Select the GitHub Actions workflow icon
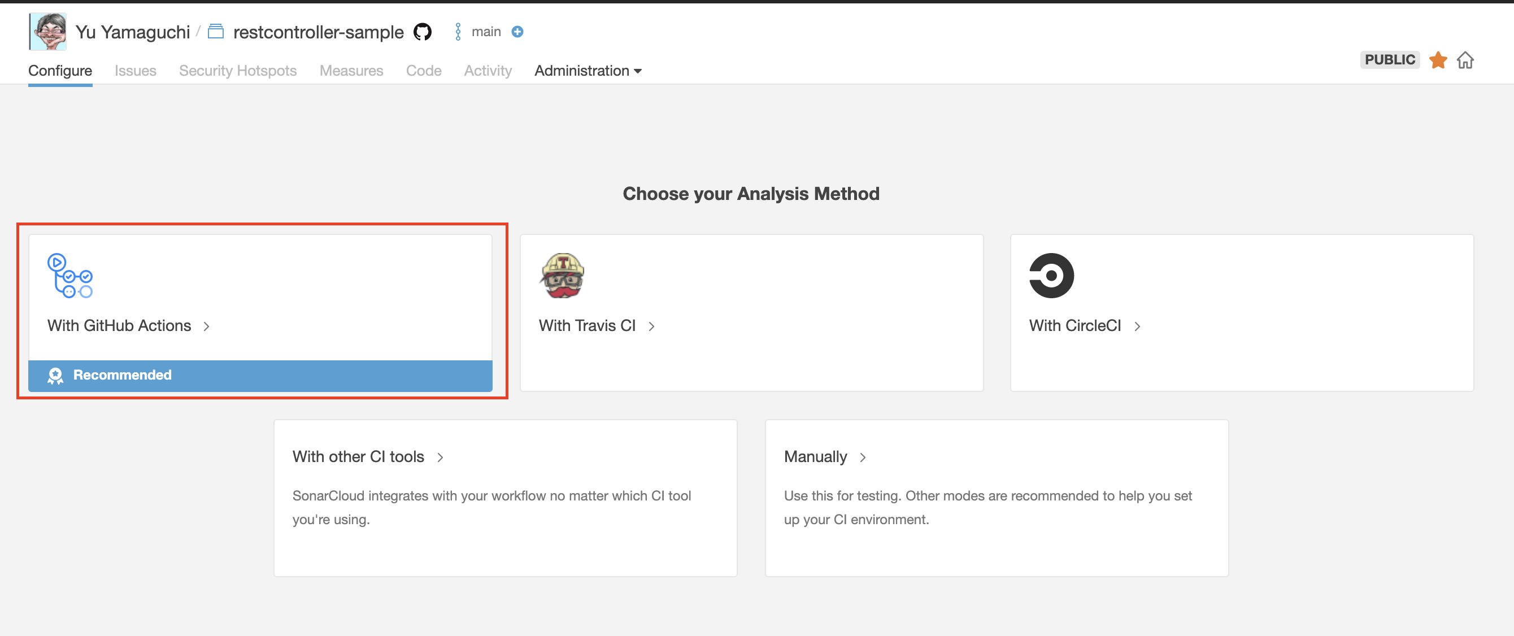 tap(70, 276)
